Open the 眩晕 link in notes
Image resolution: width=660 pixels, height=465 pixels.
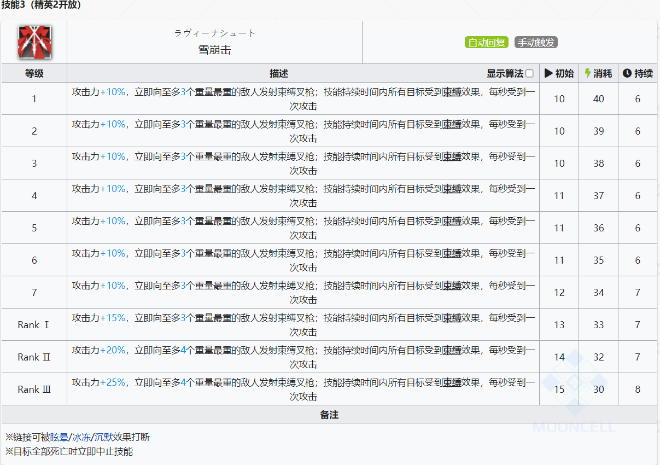pos(59,437)
